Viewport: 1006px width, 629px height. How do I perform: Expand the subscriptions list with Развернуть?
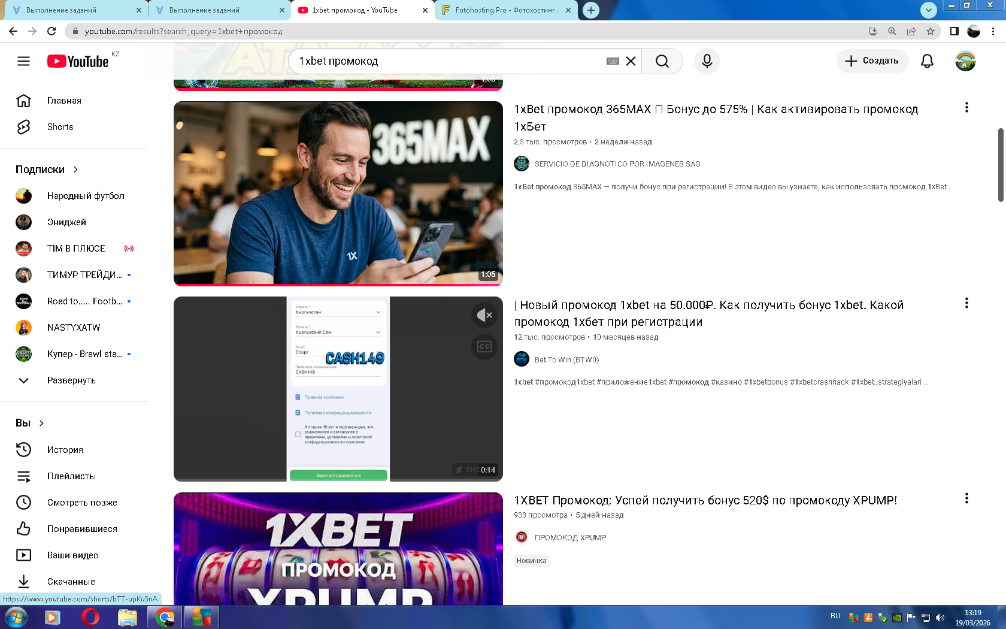(x=71, y=380)
